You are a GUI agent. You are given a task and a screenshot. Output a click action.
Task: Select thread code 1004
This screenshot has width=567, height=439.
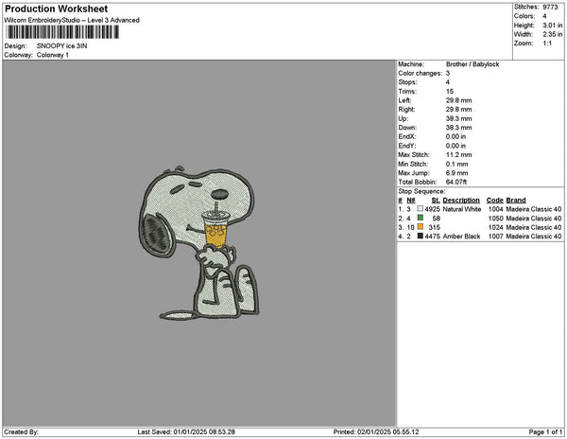tap(496, 209)
